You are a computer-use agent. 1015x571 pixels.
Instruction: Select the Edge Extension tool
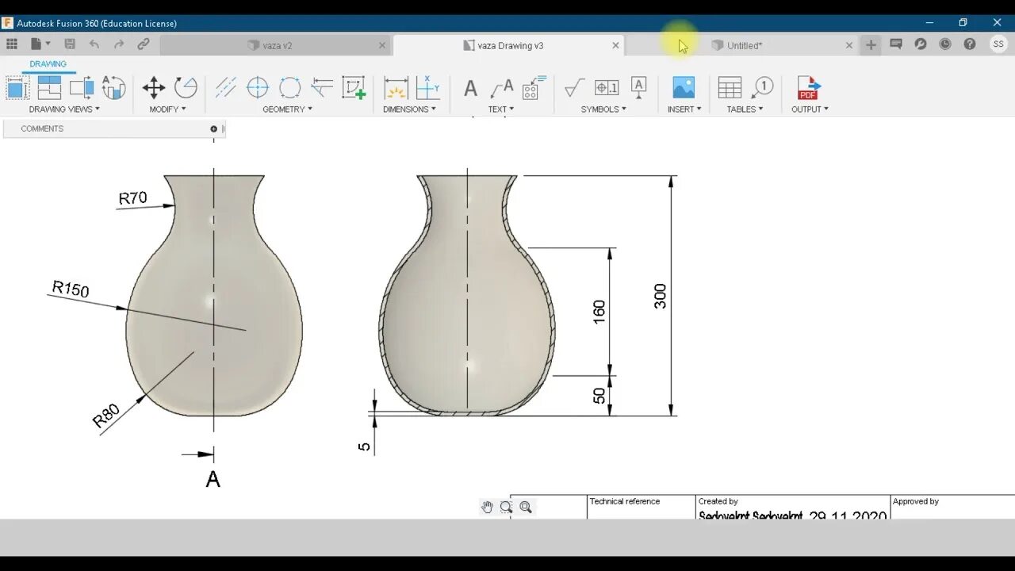322,87
